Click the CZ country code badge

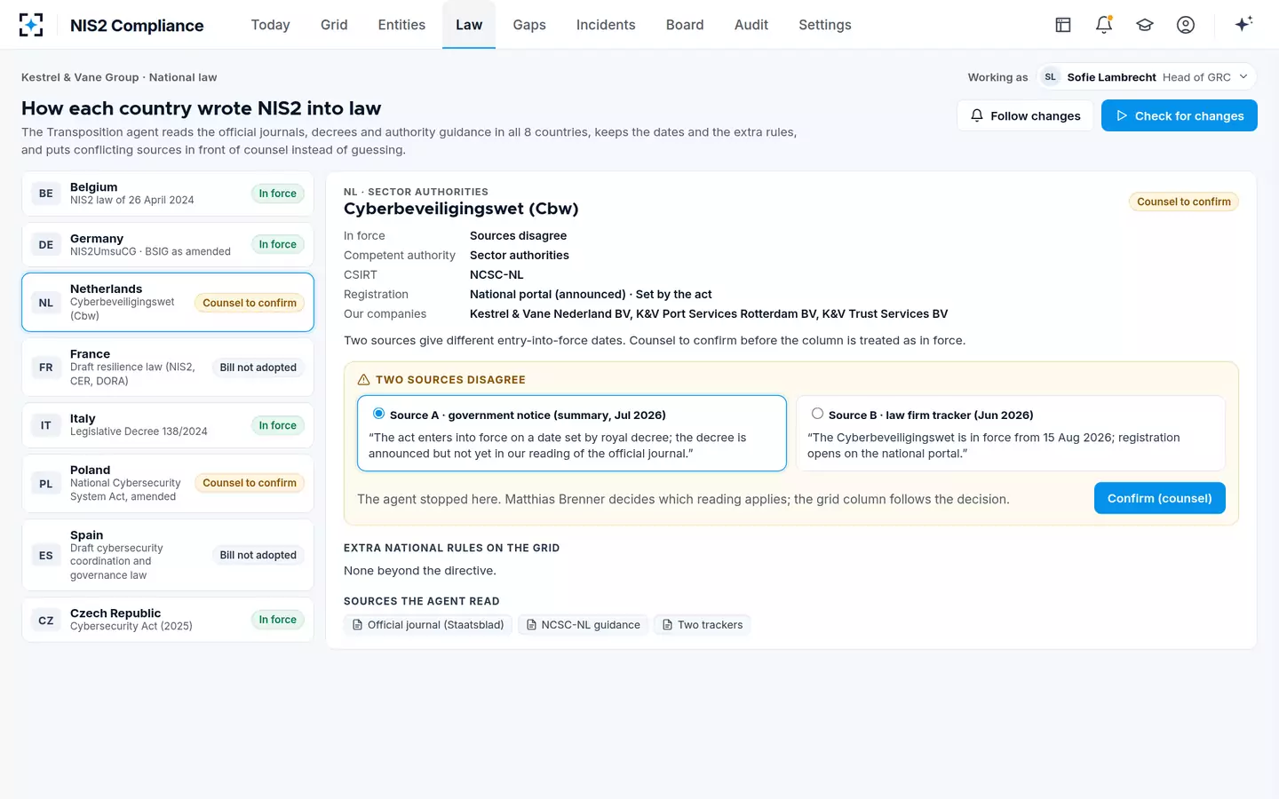click(46, 621)
